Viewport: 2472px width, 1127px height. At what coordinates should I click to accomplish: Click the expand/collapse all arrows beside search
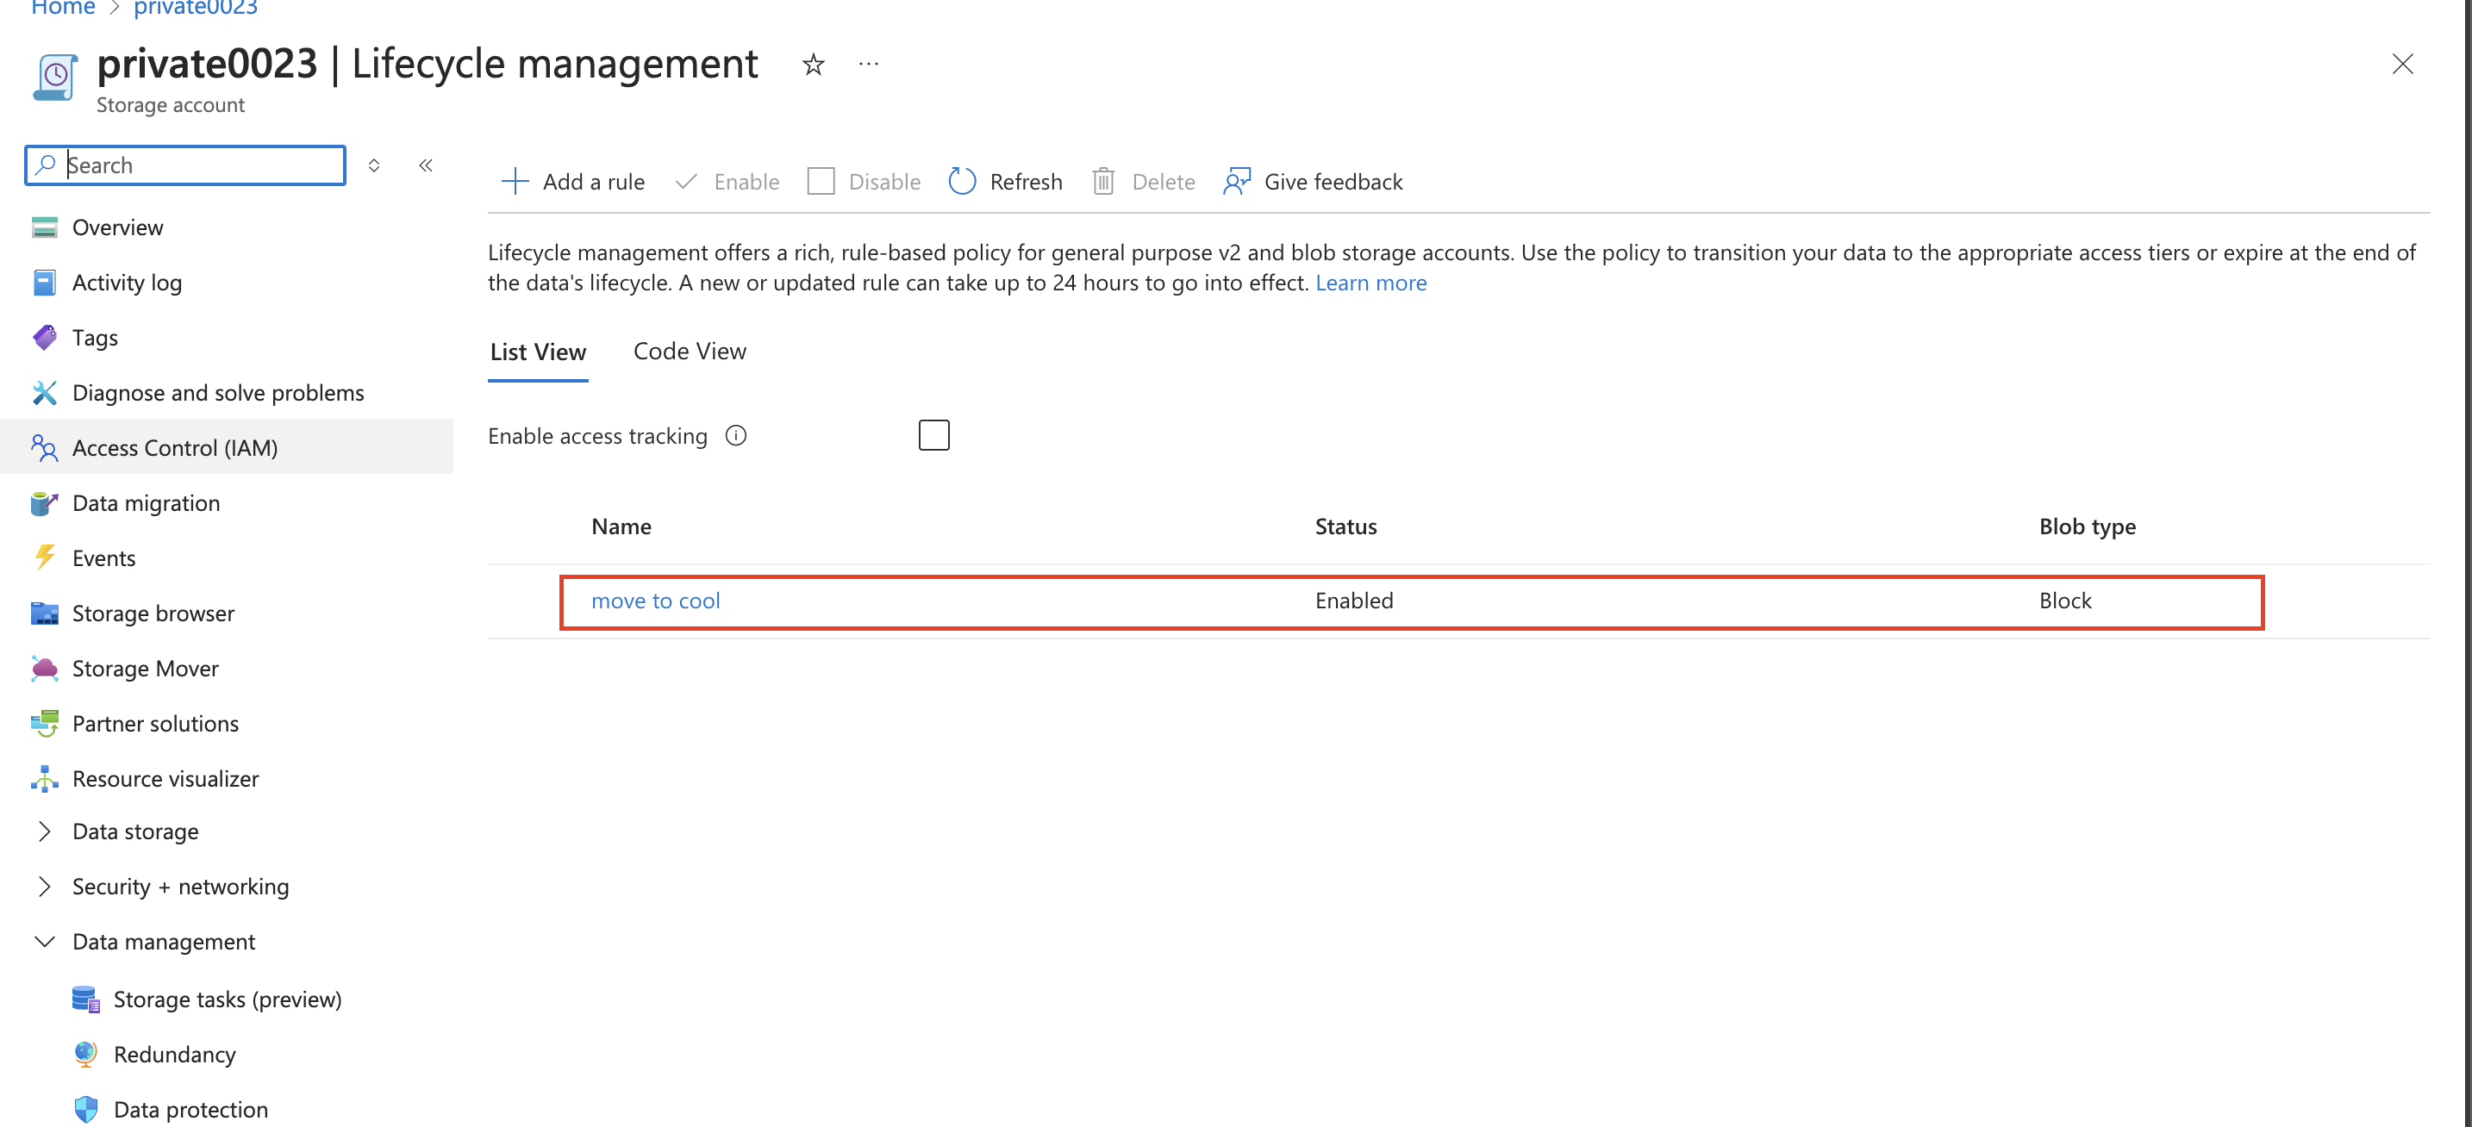(x=374, y=165)
